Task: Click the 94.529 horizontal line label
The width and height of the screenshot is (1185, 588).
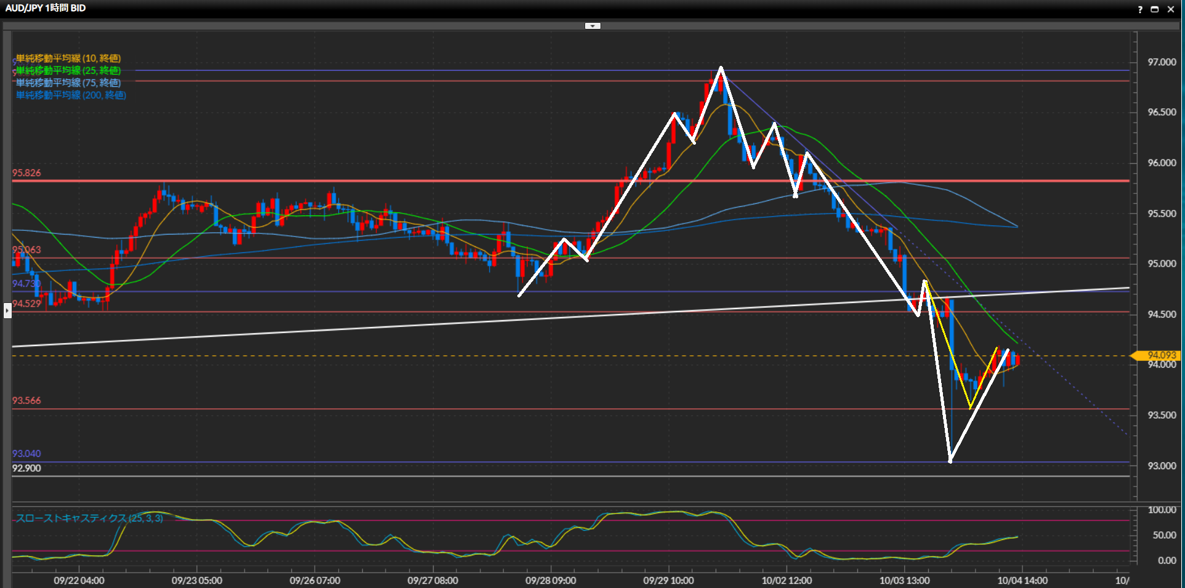Action: [x=26, y=304]
